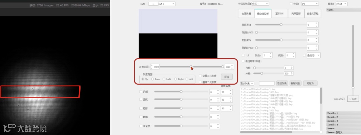Viewport: 361px width, 135px height.
Task: Open the 显示 10bit dropdown
Action: (341, 4)
